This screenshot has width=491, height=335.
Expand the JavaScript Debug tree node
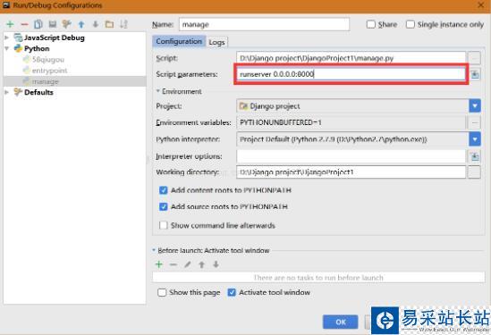[x=7, y=38]
